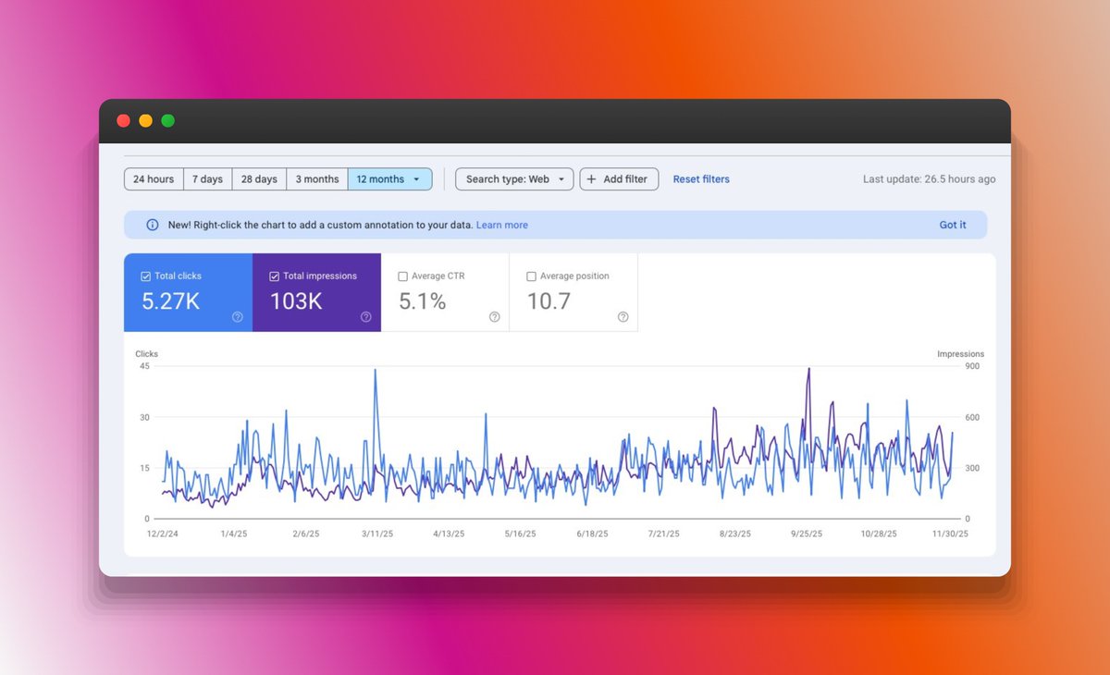Select the 28 days date range

259,179
